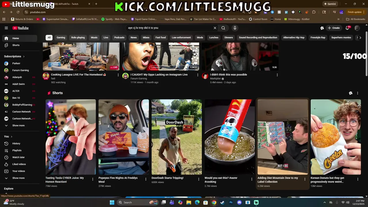Open options for Popeyes Five Nights short
Screen dimensions: 368x207
point(145,179)
